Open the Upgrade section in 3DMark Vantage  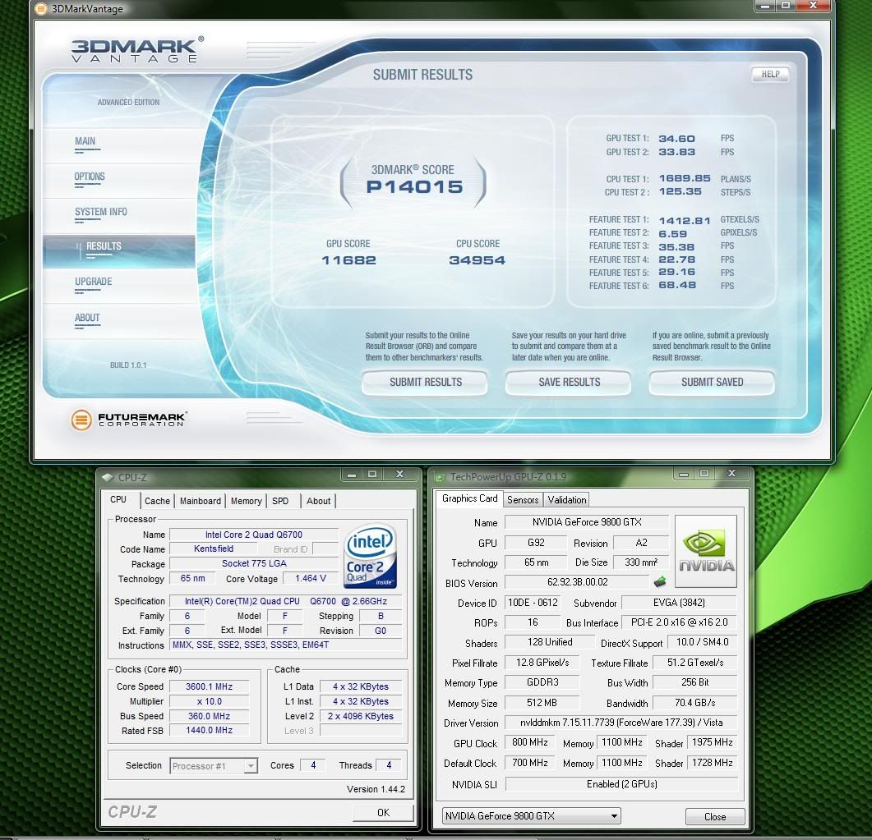tap(94, 282)
